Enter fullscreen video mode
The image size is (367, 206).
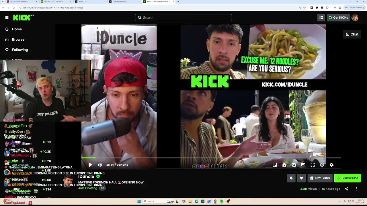click(313, 165)
